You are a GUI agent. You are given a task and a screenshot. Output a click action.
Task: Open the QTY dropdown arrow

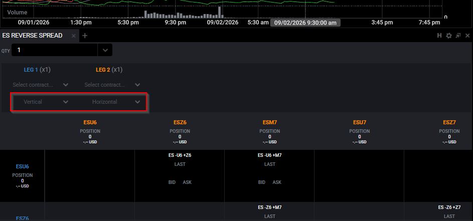105,50
